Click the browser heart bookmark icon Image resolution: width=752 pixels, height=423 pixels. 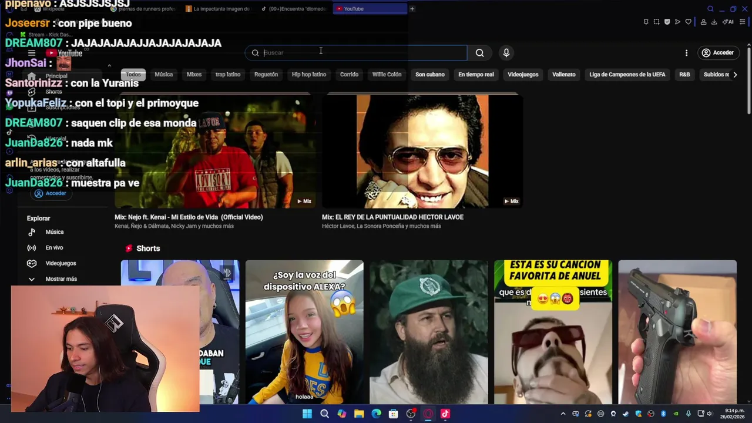688,22
